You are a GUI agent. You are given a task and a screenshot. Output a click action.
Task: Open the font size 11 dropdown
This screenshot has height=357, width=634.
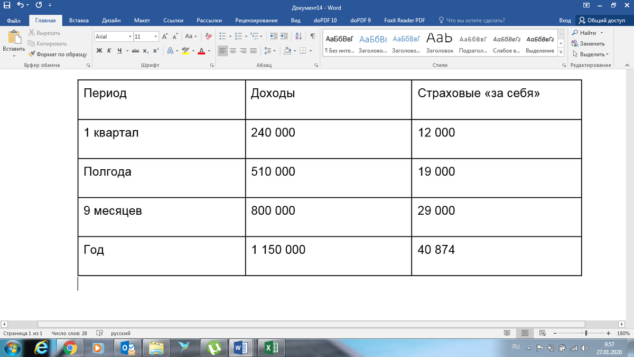(x=156, y=36)
